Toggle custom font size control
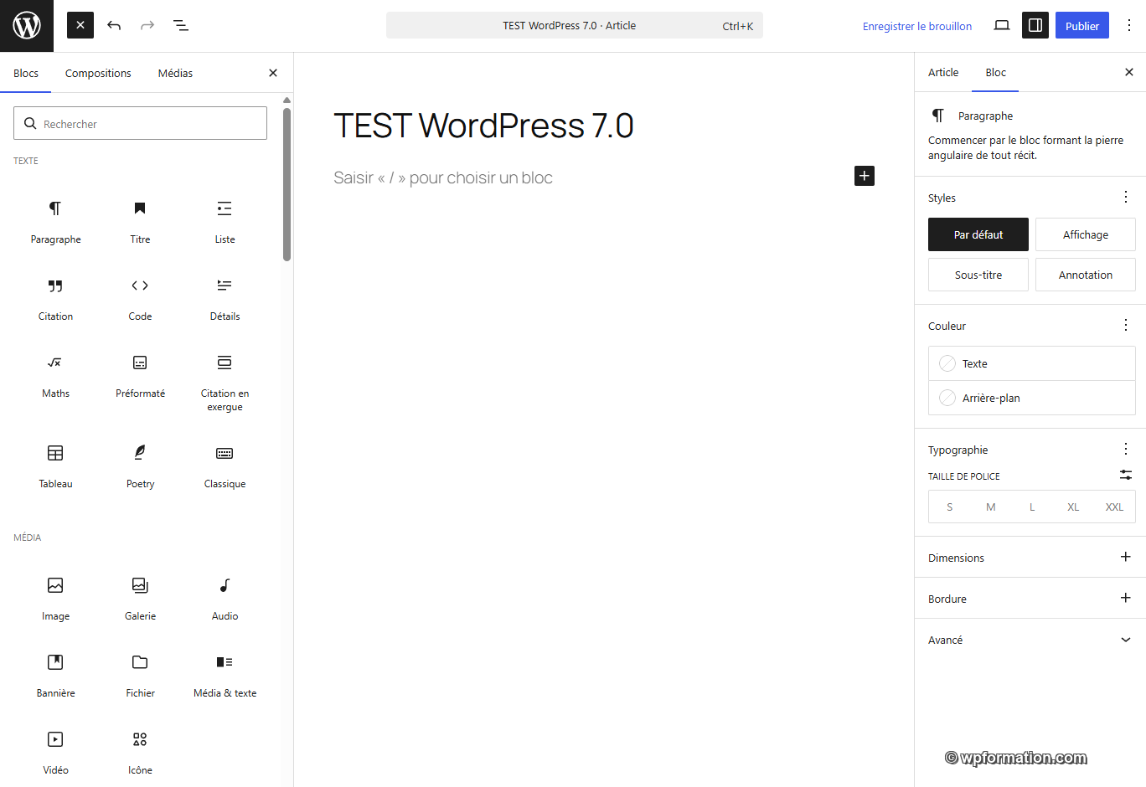Screen dimensions: 1146x787 [x=1126, y=475]
